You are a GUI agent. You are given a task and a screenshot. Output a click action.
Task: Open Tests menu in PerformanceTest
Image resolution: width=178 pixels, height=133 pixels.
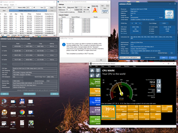tap(109, 66)
